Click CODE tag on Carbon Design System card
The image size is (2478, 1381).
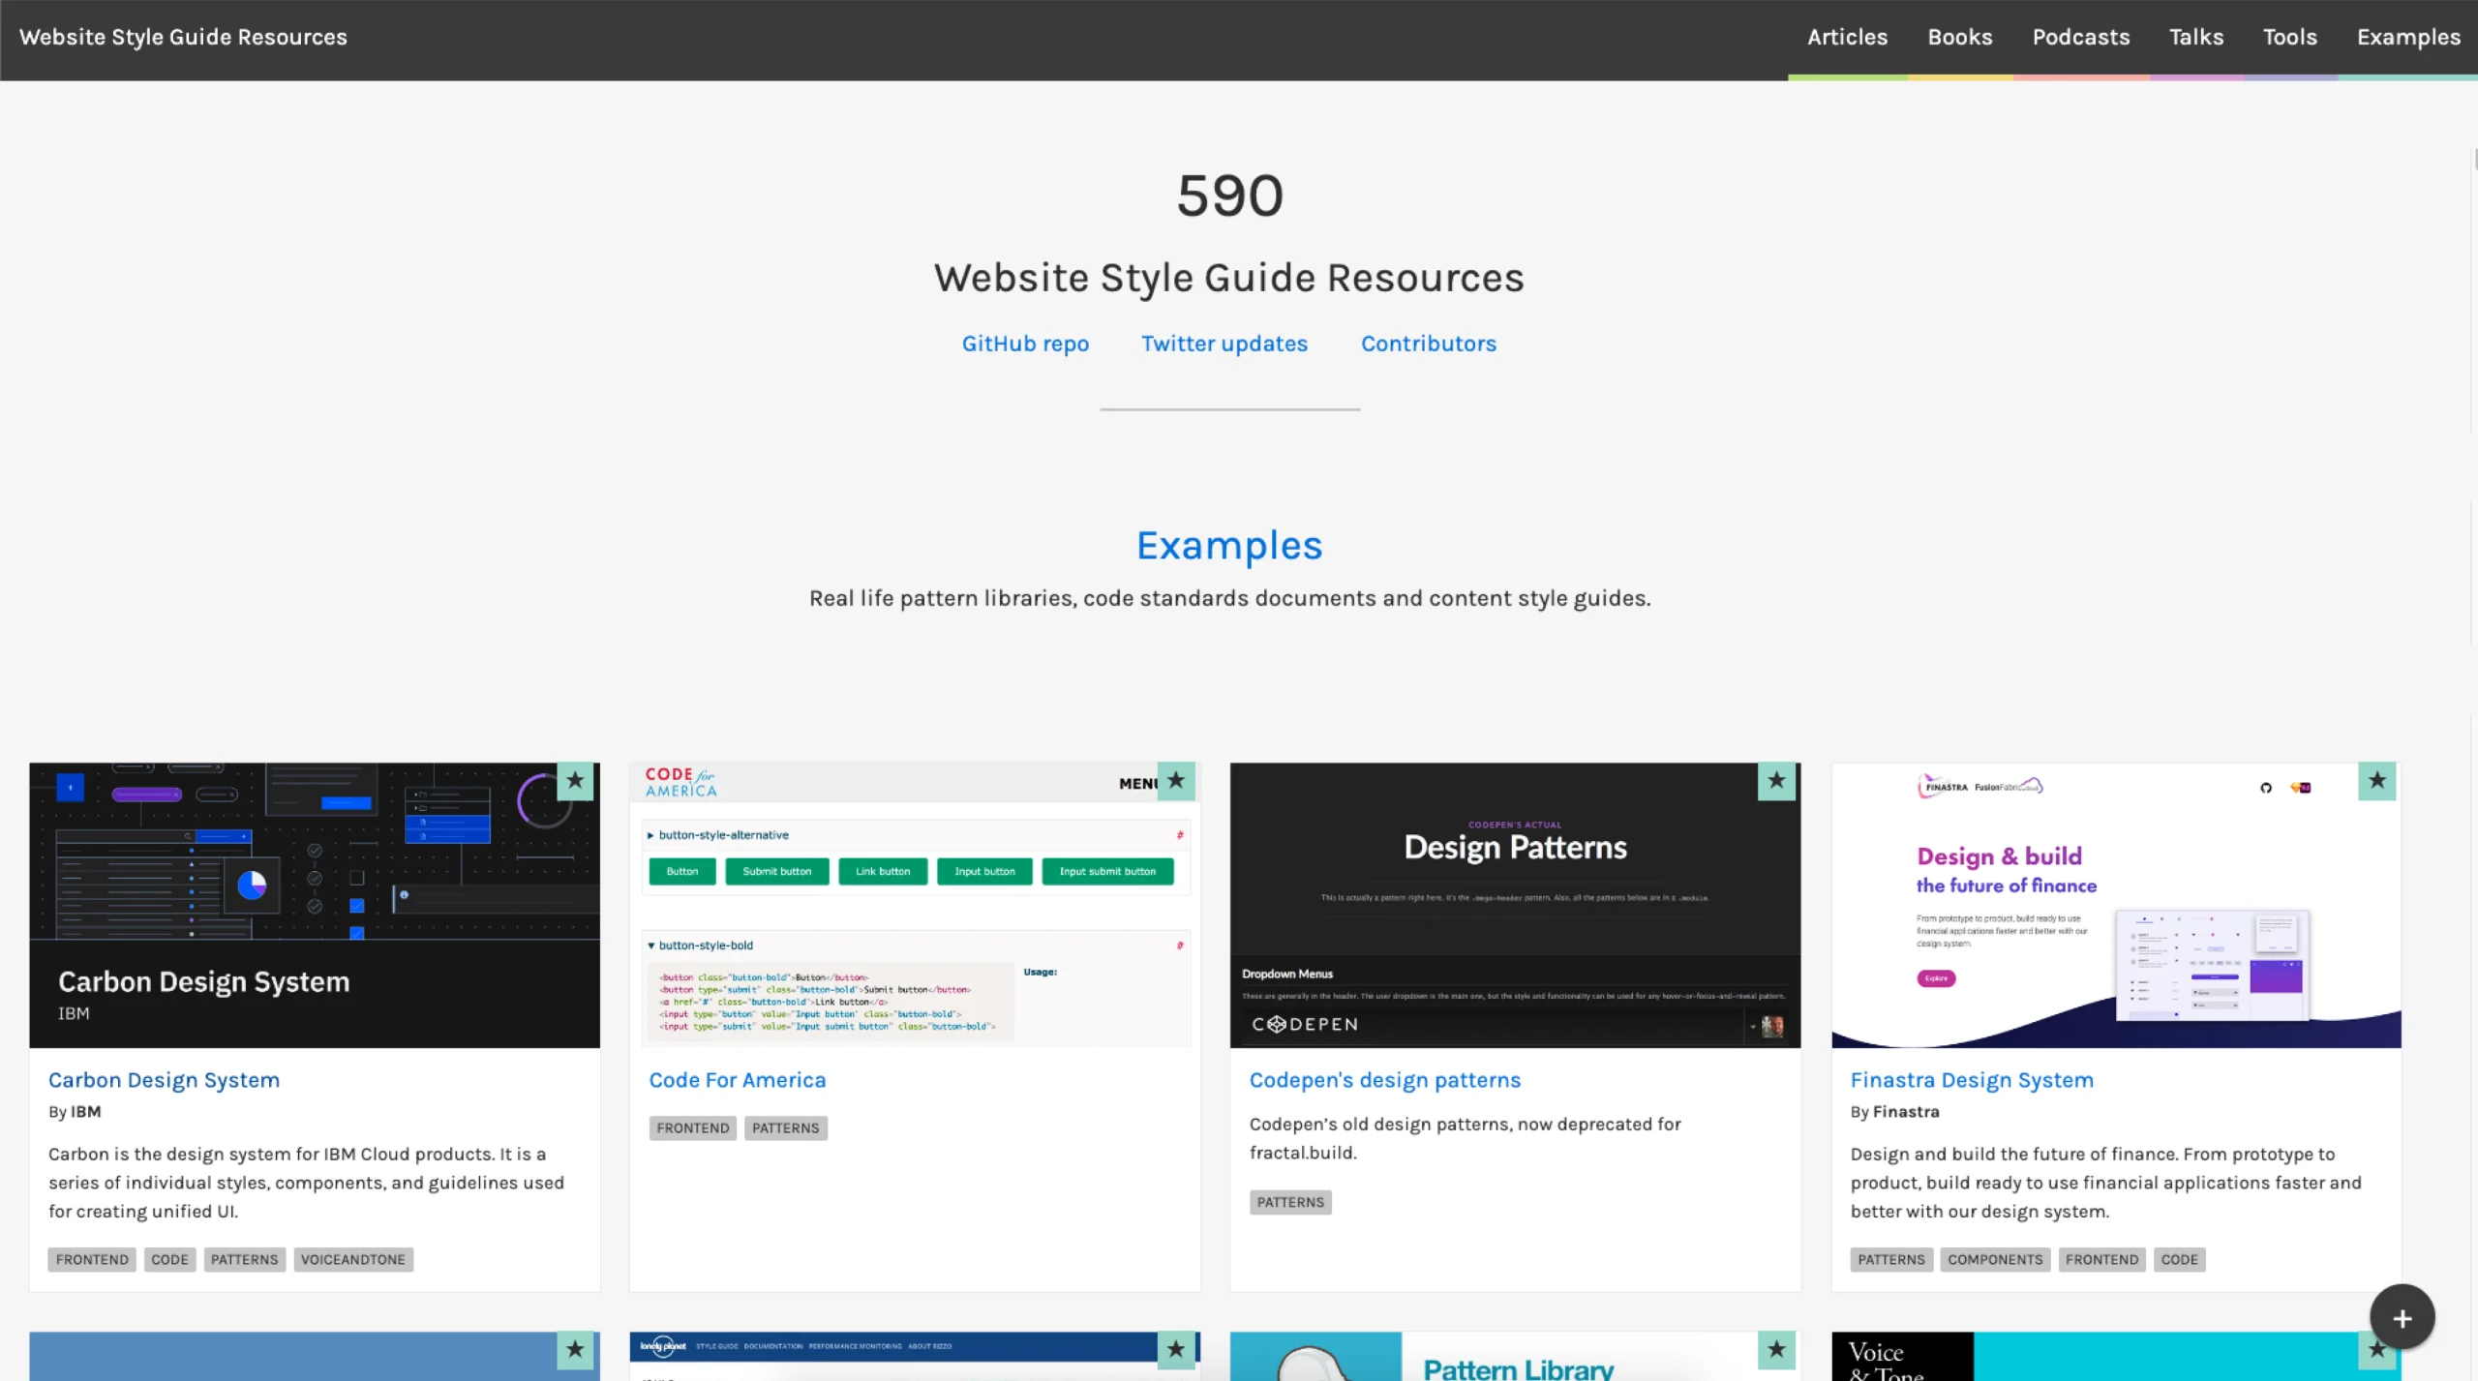[x=169, y=1259]
